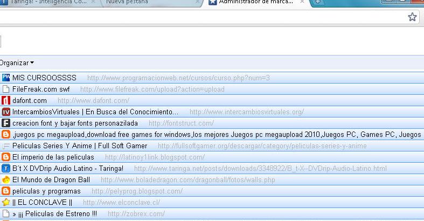Select the El Mundo de Dragon Ball title
The height and width of the screenshot is (221, 424).
click(x=51, y=180)
